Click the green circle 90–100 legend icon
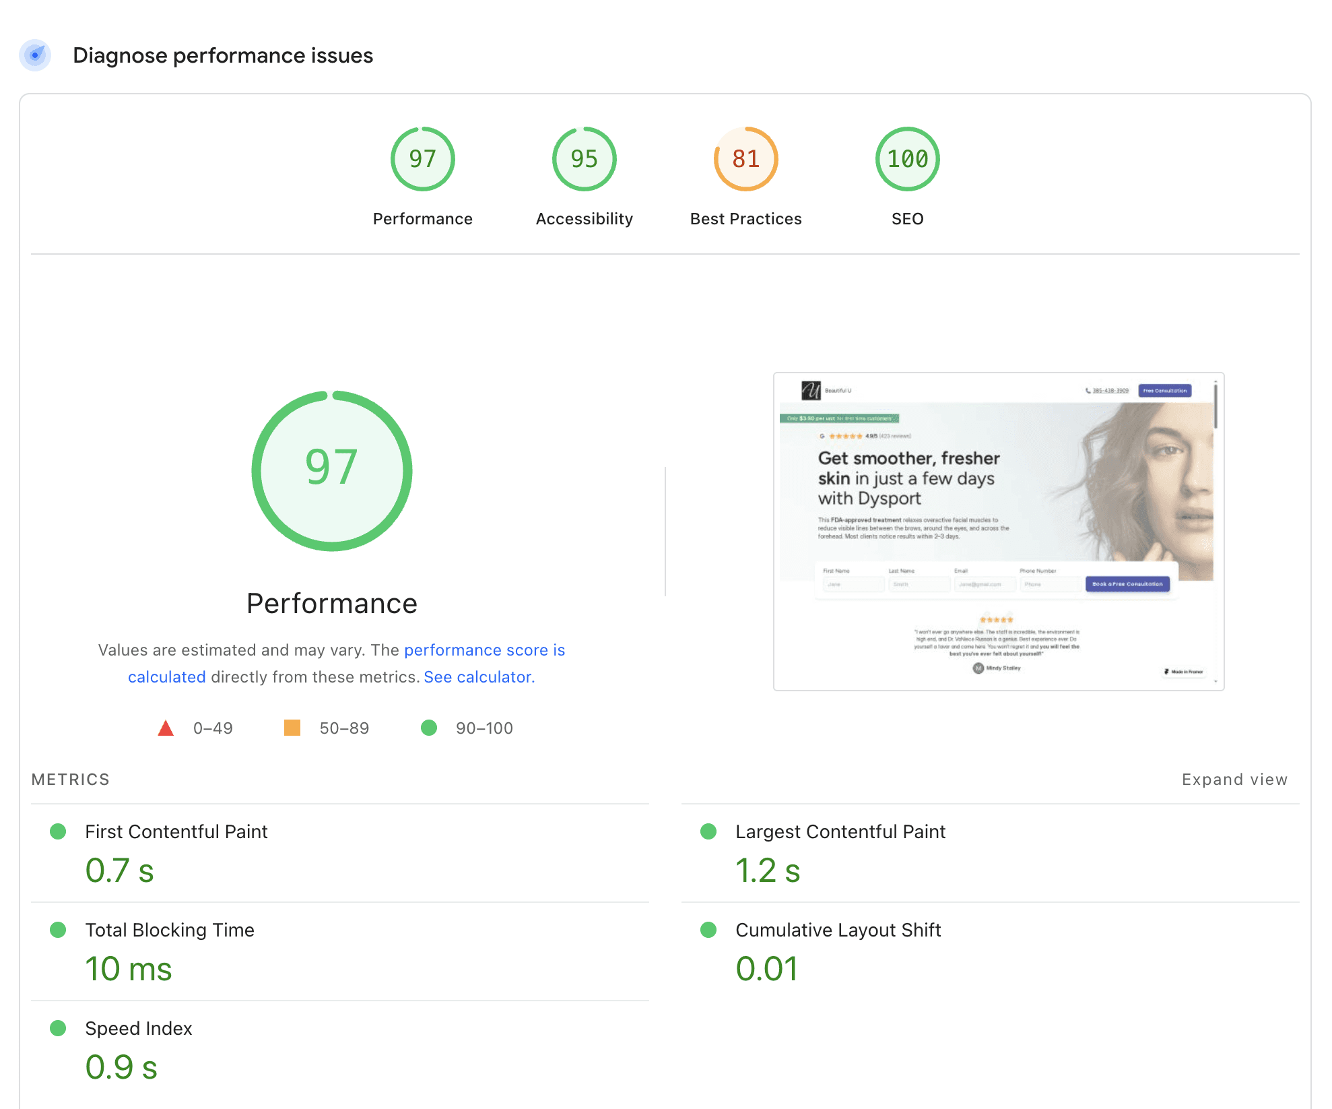This screenshot has height=1109, width=1332. pos(428,728)
